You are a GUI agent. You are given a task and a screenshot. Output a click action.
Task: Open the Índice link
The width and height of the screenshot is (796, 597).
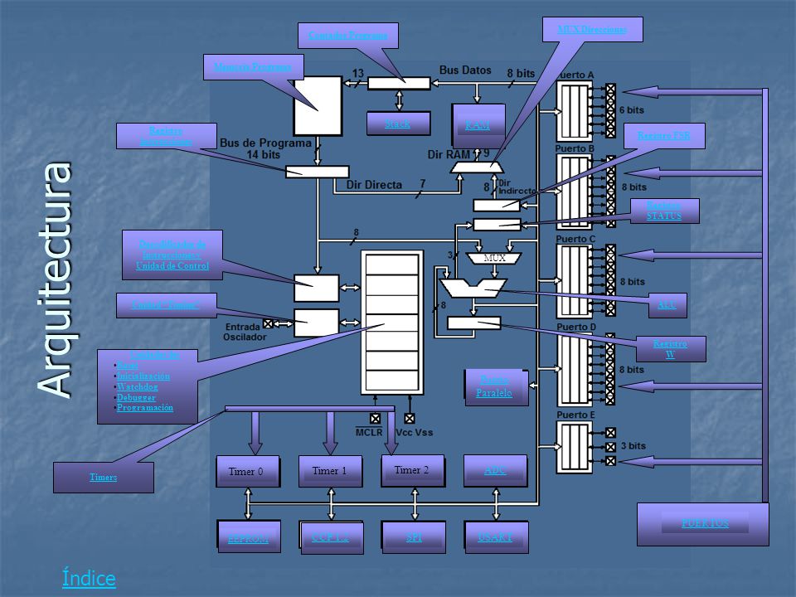pos(89,579)
